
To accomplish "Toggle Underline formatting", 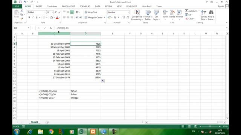I will (x=37, y=18).
